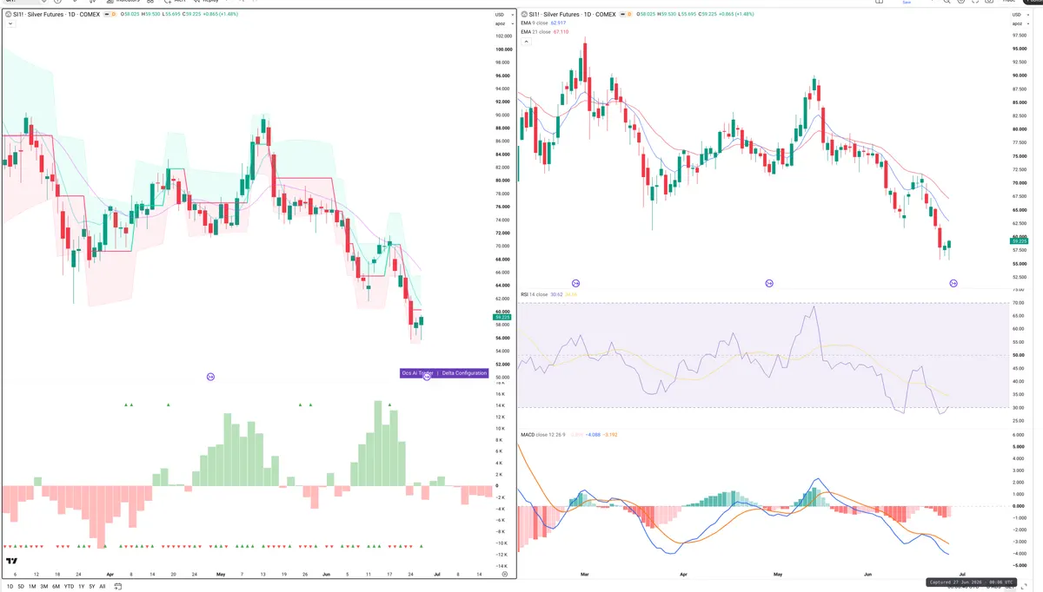
Task: Click the silver symbol logo in right chart
Action: pyautogui.click(x=523, y=15)
